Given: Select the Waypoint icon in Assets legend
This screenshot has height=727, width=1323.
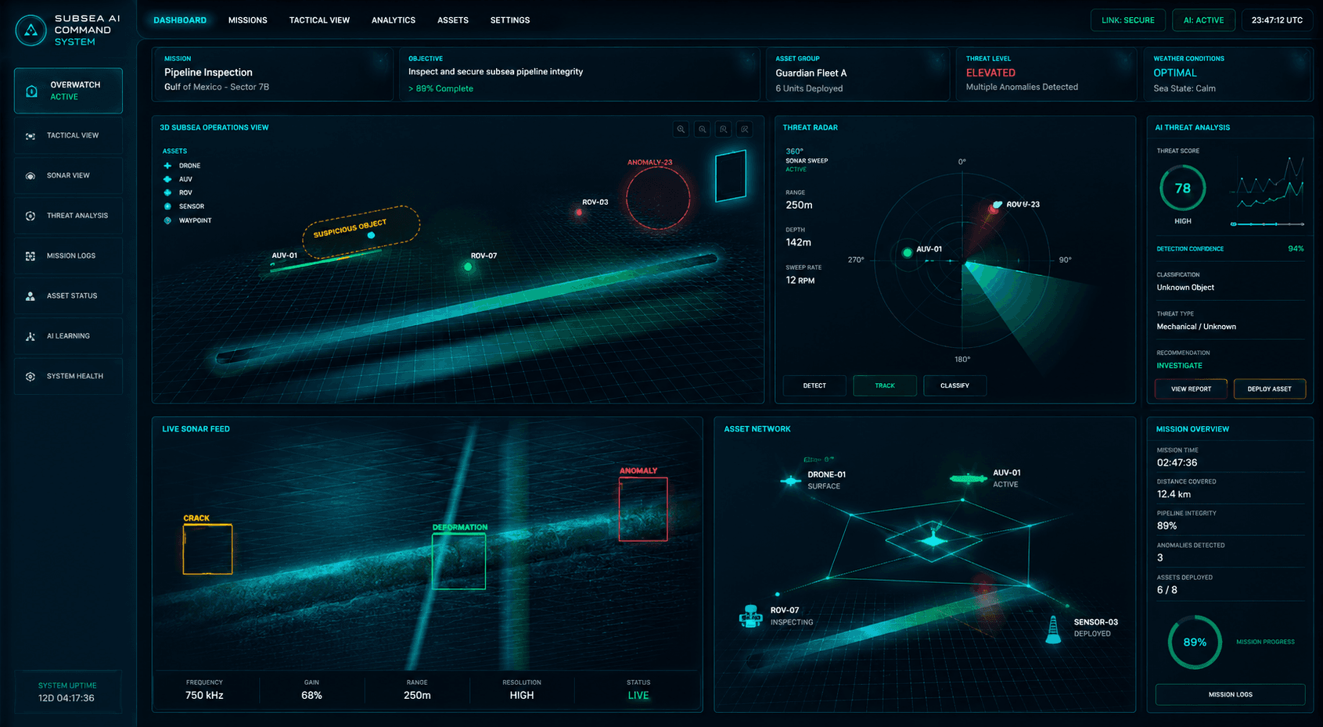Looking at the screenshot, I should tap(167, 220).
